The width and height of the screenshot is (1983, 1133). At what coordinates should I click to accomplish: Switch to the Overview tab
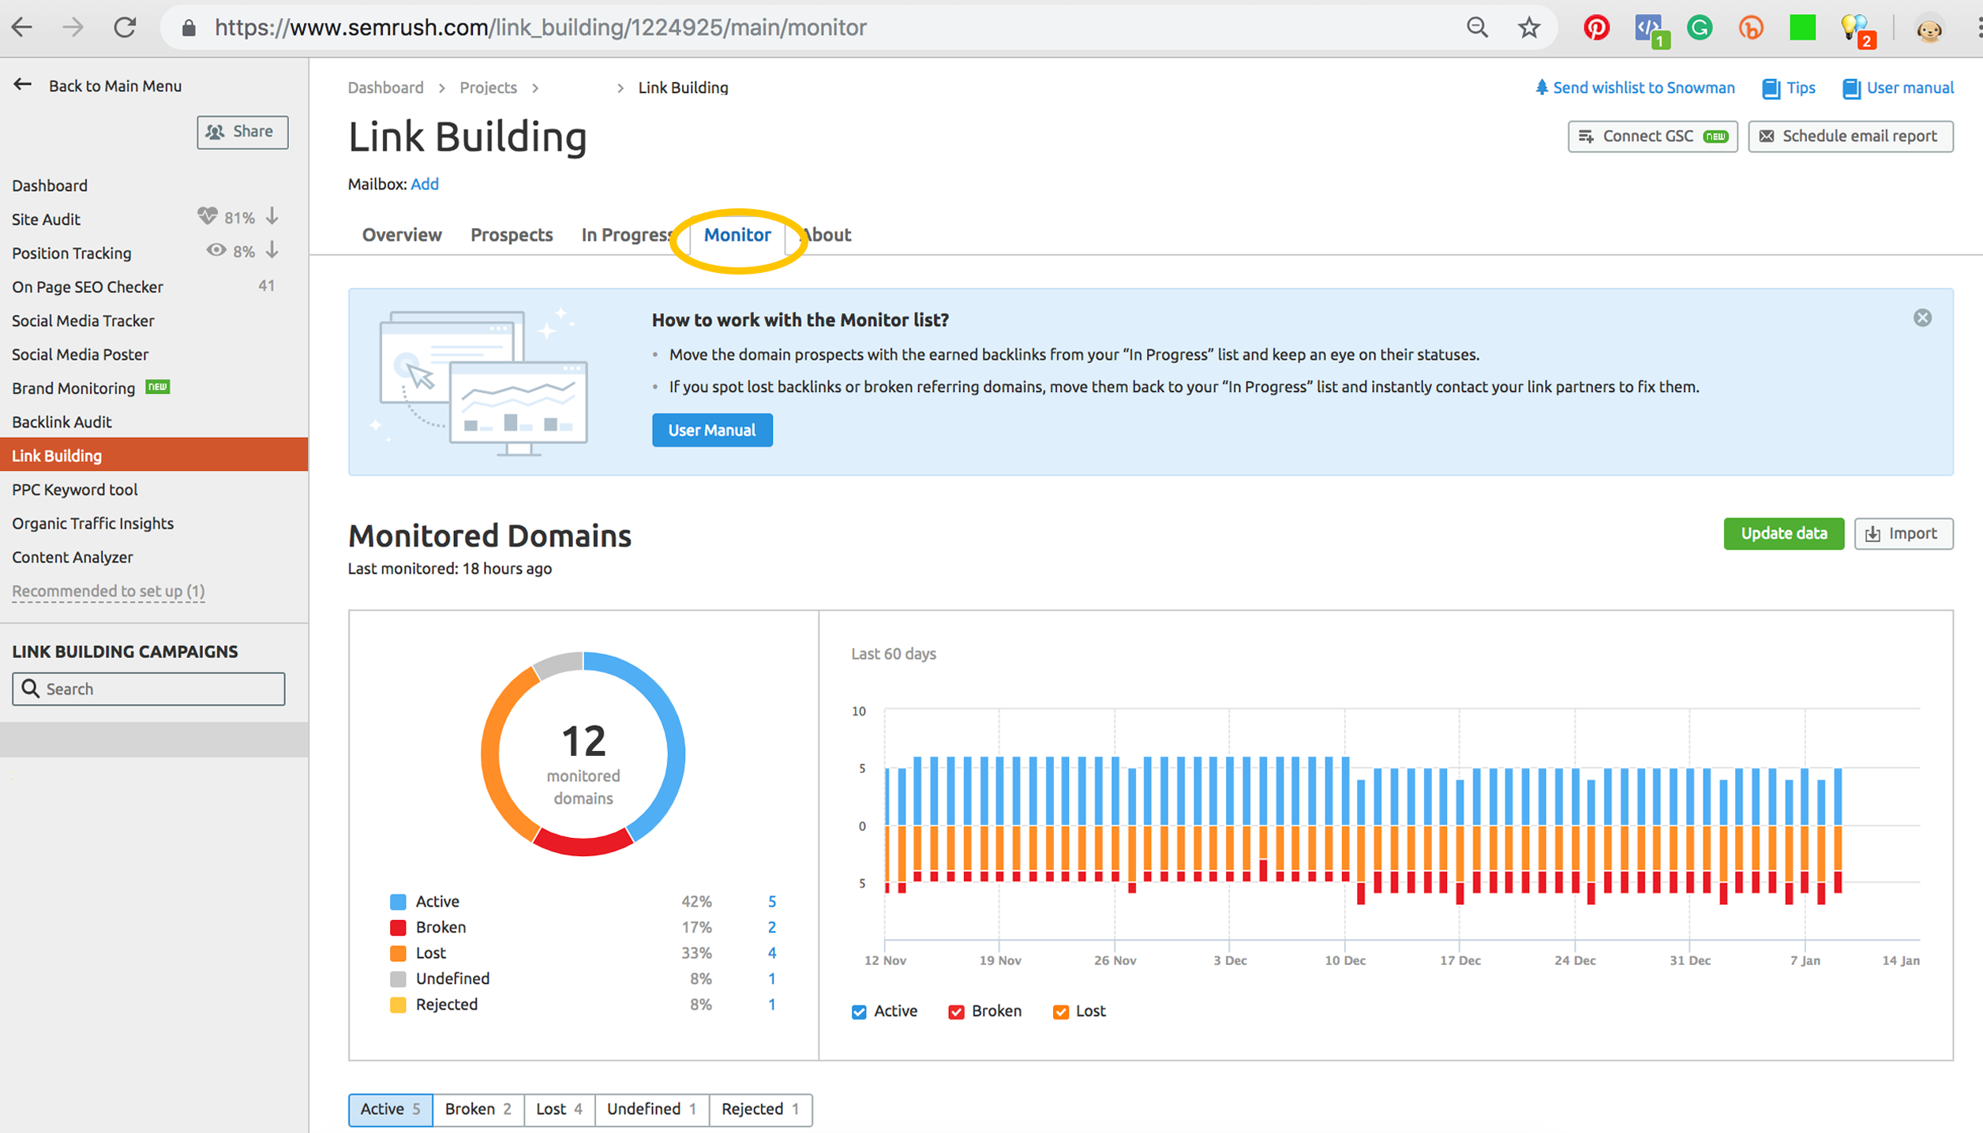(402, 234)
